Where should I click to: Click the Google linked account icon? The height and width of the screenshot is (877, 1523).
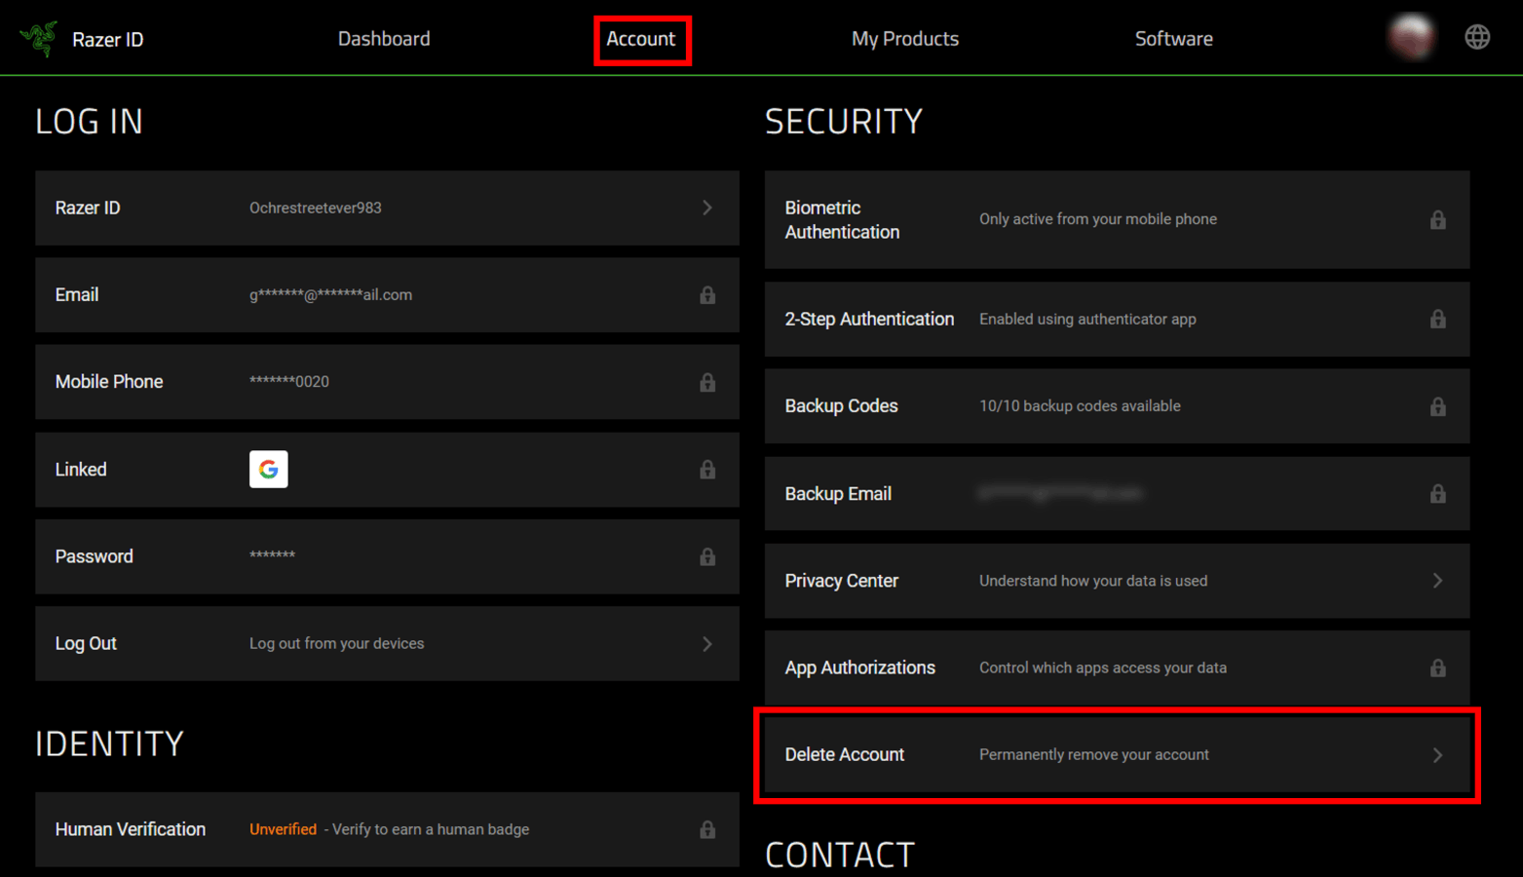pyautogui.click(x=268, y=469)
